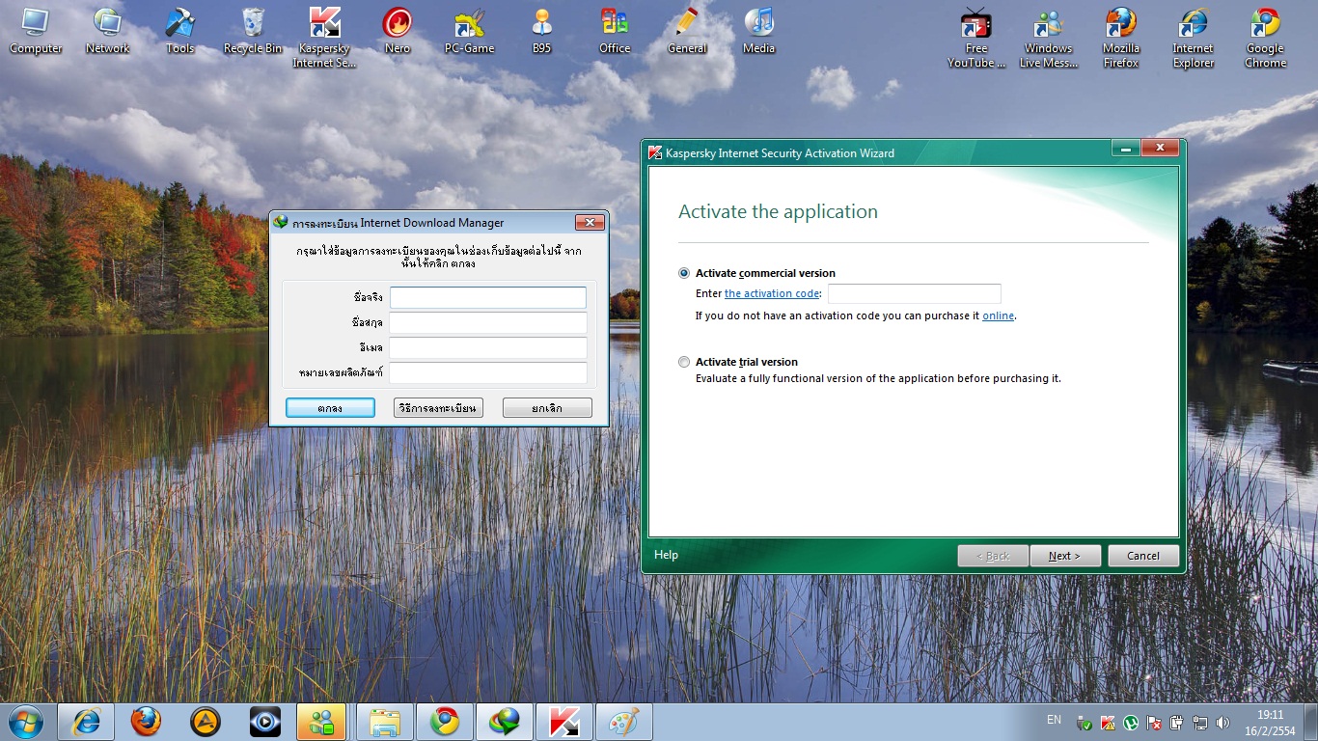Click the Next button in Kaspersky wizard
This screenshot has width=1318, height=741.
(x=1065, y=556)
